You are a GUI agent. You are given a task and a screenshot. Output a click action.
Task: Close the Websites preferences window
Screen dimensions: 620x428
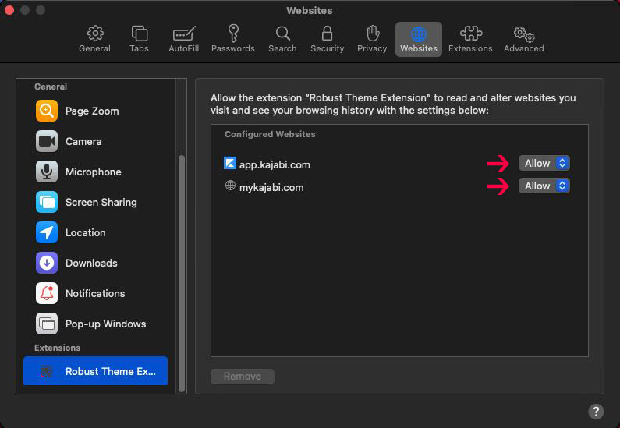point(9,10)
